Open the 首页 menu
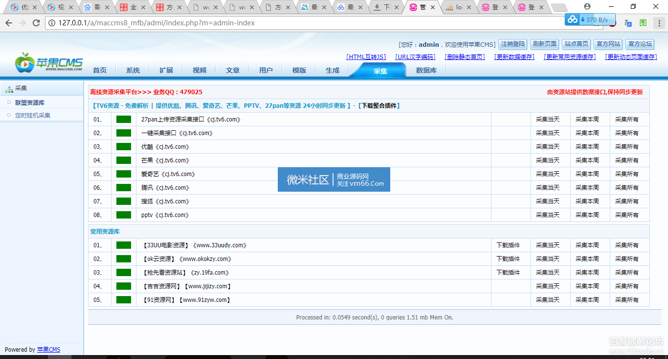668x359 pixels. point(100,70)
